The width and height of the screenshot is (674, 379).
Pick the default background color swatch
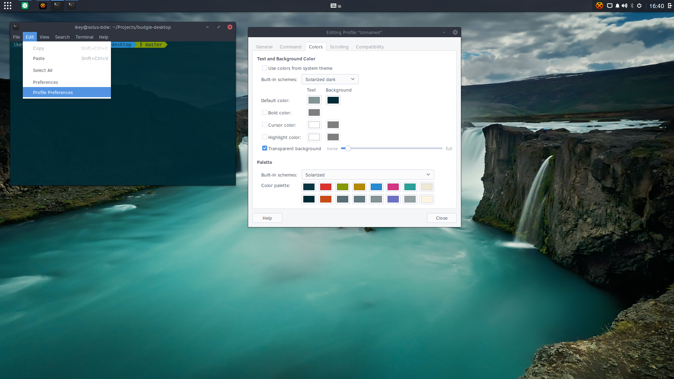click(x=333, y=100)
